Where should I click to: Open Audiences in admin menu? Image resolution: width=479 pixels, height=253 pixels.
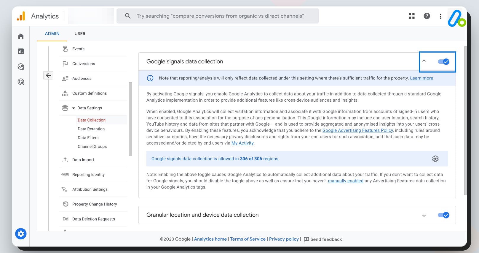point(82,78)
